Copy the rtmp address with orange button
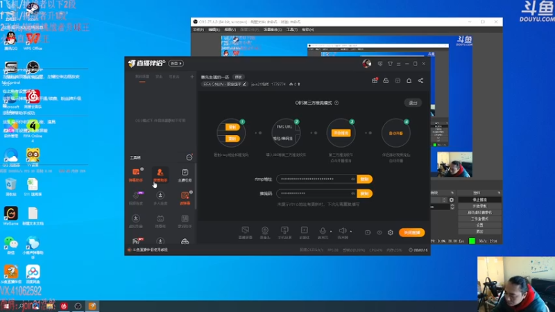This screenshot has height=312, width=555. tap(364, 179)
